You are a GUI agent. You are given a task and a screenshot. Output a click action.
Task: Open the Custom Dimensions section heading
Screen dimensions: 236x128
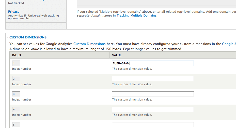(x=28, y=37)
